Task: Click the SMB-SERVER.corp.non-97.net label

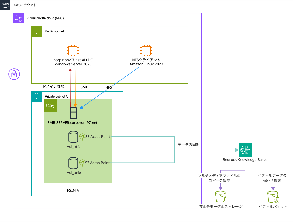Action: coord(72,122)
